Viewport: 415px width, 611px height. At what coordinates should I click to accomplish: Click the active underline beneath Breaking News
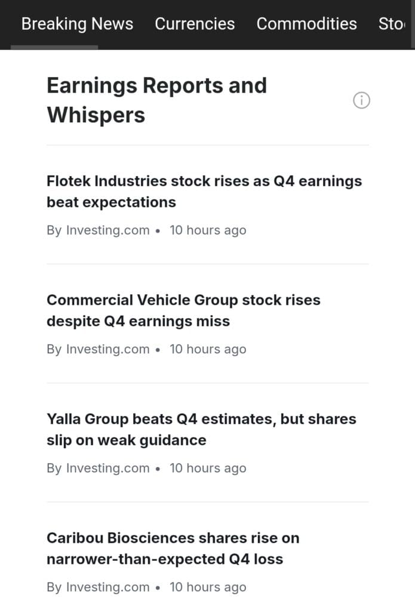coord(54,47)
